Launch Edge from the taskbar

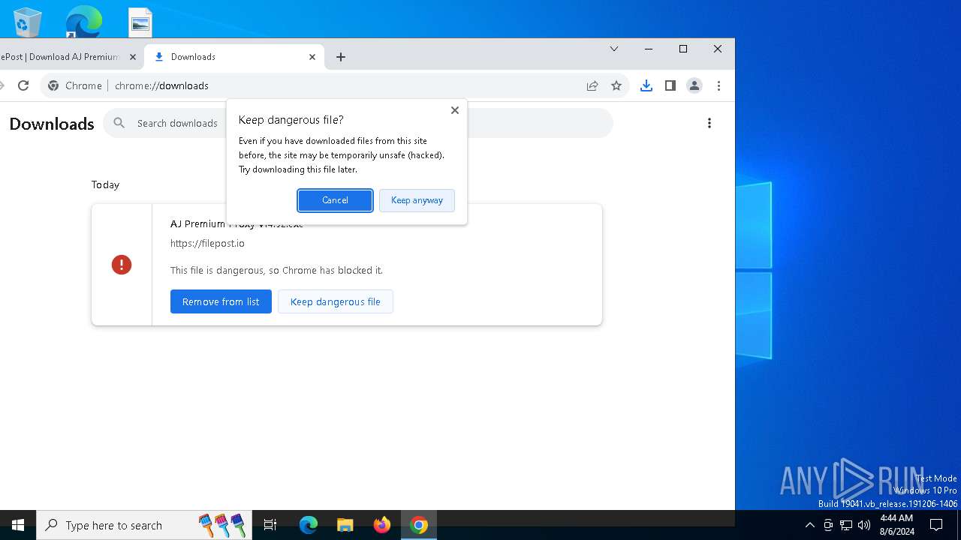[309, 525]
